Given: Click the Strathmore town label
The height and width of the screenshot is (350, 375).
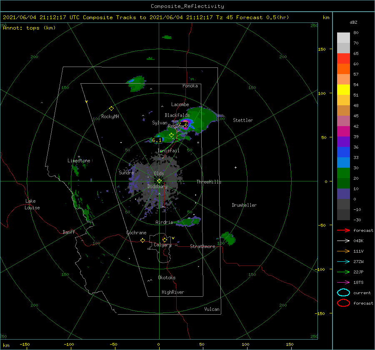Looking at the screenshot, I should click(202, 246).
